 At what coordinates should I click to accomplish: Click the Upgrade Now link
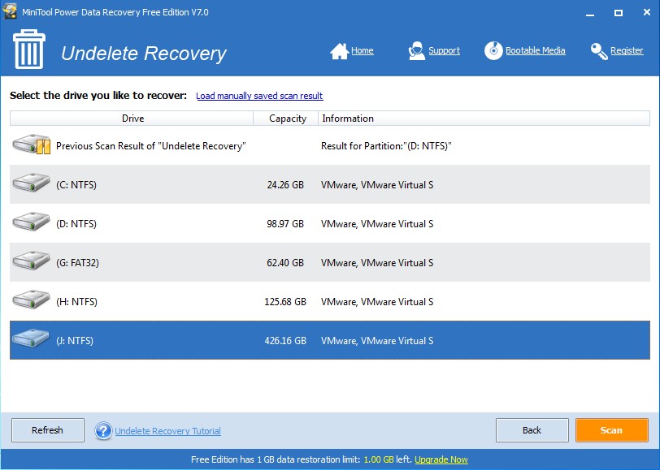[x=441, y=459]
